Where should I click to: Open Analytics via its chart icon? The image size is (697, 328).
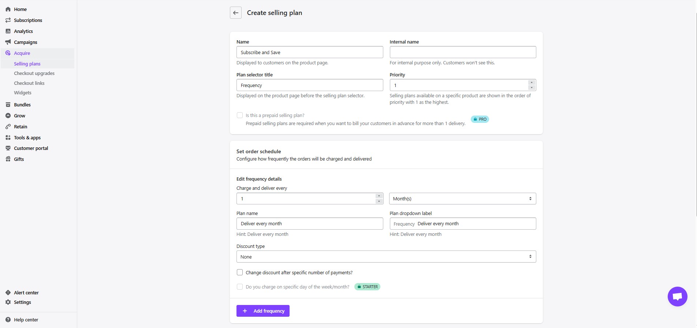point(8,31)
